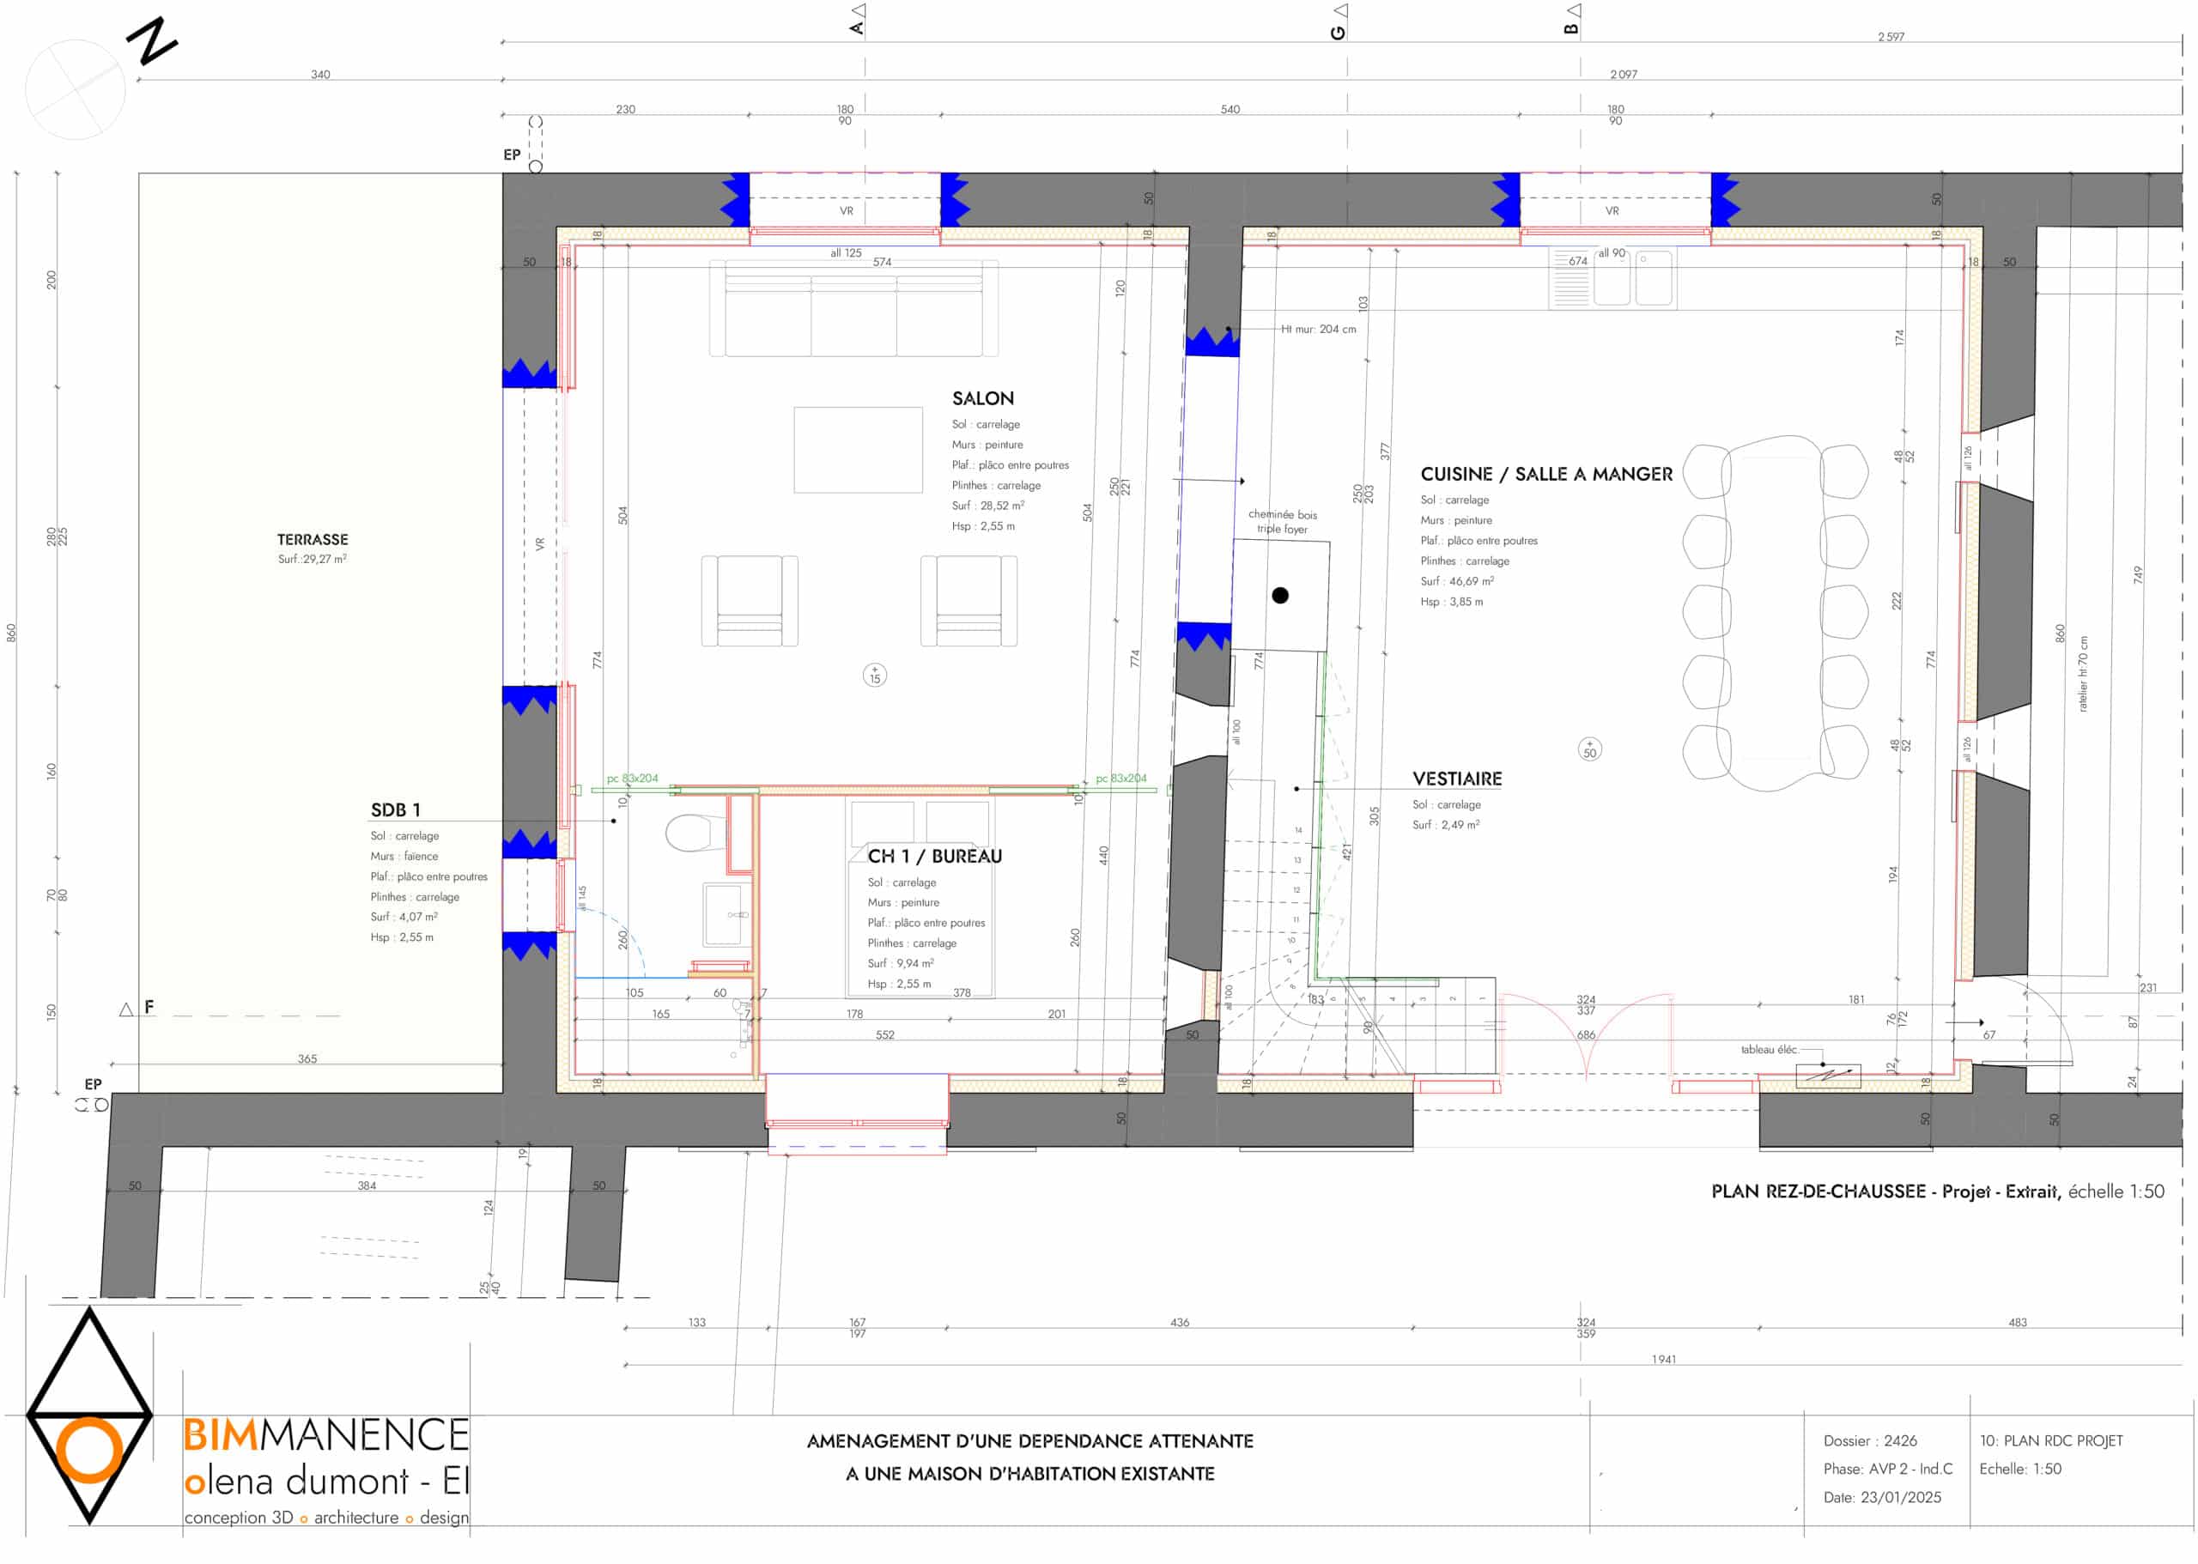Click the 'CH 1 / BUREAU' room title
The width and height of the screenshot is (2198, 1564).
pos(934,856)
